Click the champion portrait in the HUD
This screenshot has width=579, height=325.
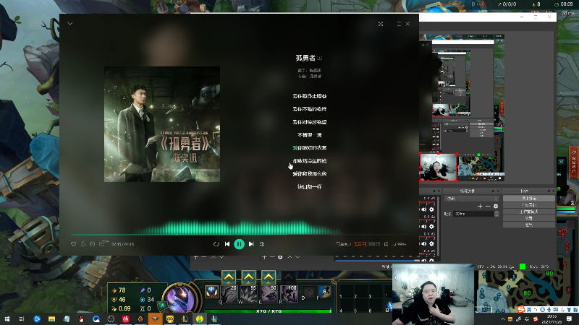tap(181, 298)
